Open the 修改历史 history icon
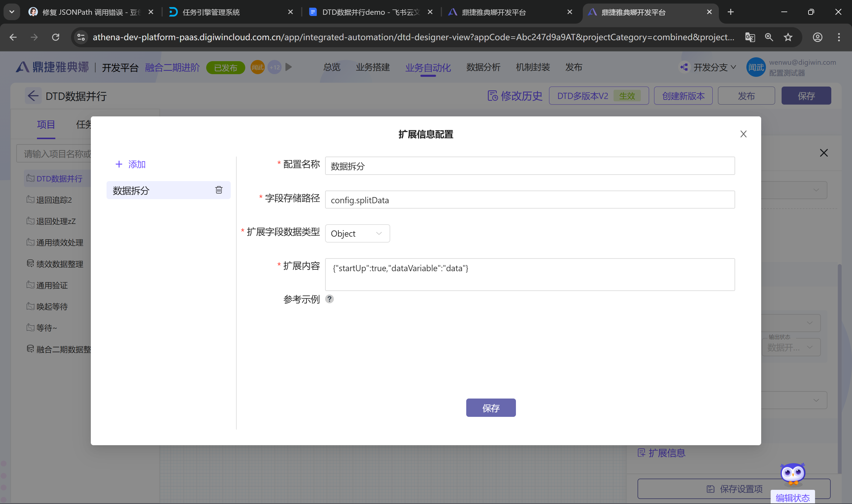852x504 pixels. [x=492, y=96]
